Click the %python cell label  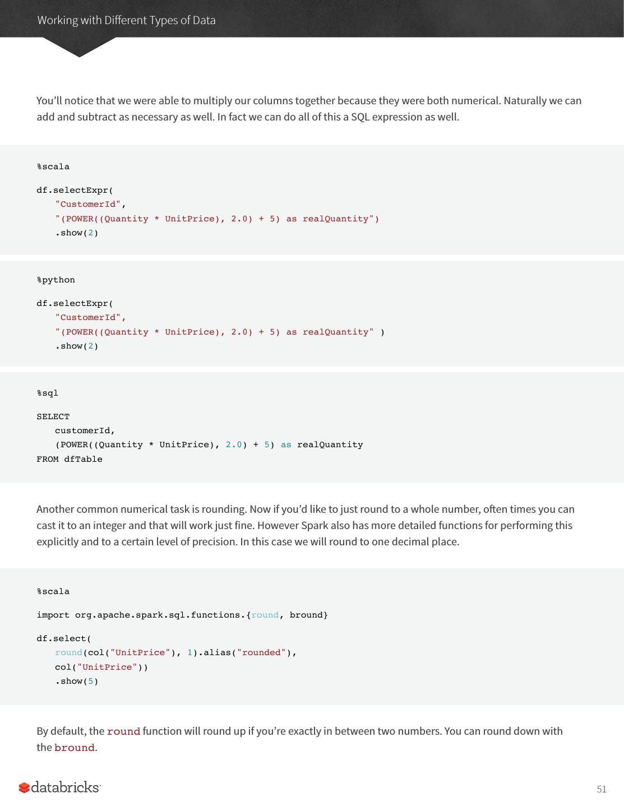click(56, 280)
